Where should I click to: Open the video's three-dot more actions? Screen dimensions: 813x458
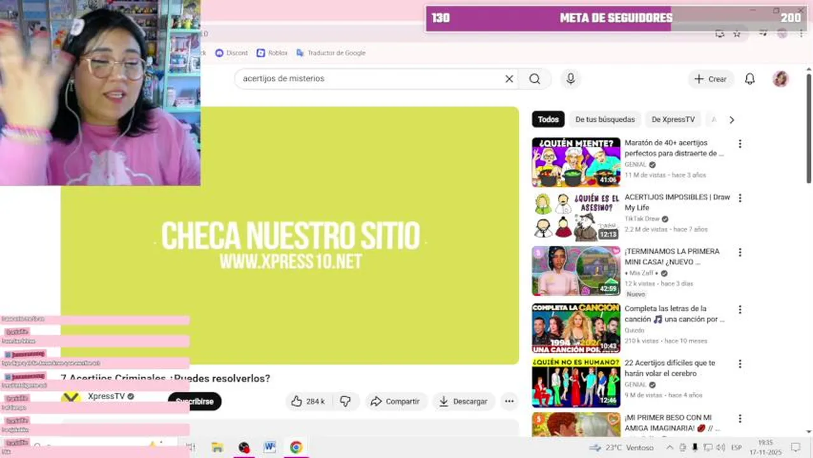[509, 401]
